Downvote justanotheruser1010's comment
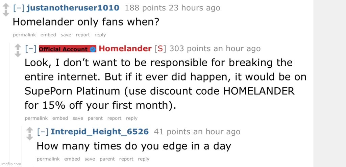 tap(5, 13)
